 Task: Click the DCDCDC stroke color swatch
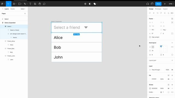[150, 88]
